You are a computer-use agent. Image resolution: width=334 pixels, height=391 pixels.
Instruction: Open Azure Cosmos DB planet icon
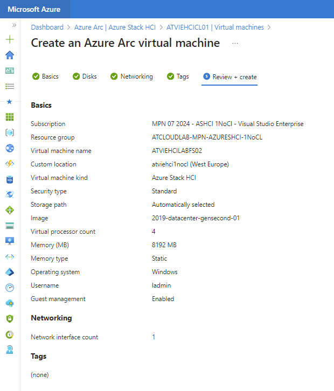click(x=10, y=194)
